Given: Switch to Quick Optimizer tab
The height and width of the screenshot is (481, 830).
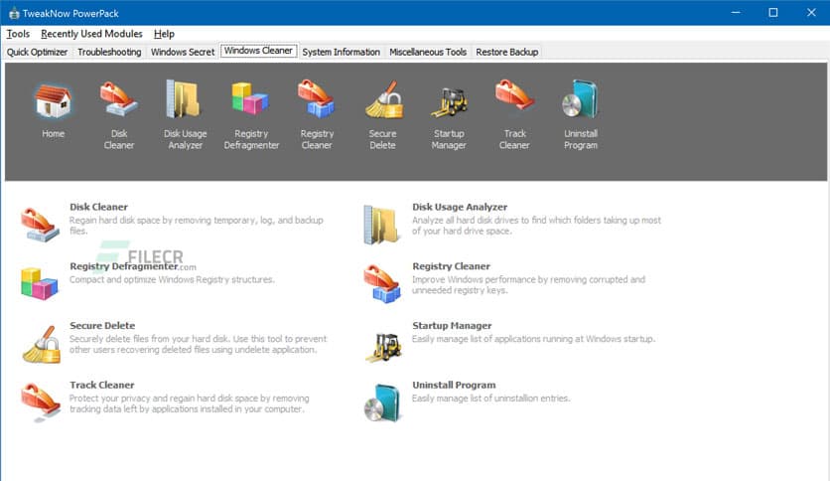Looking at the screenshot, I should click(37, 52).
